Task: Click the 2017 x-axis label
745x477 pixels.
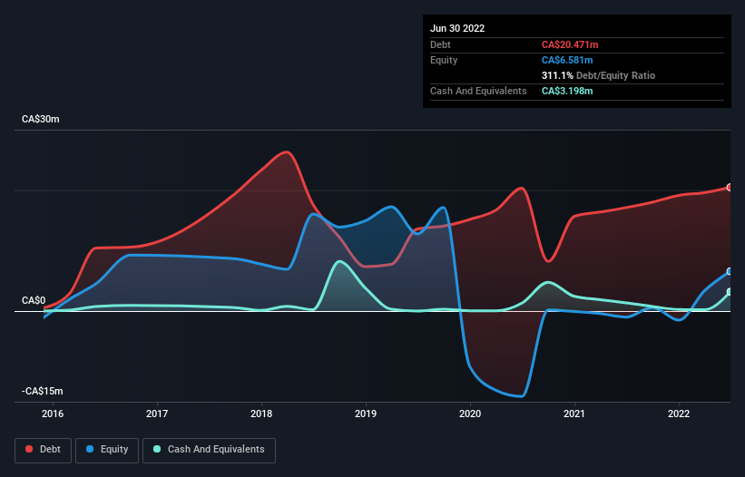Action: 157,414
